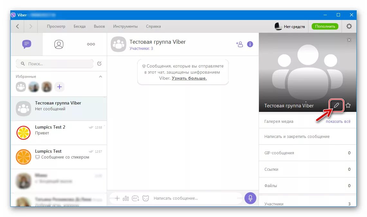Open the group avatar in favorites
367x217 pixels.
pos(21,87)
